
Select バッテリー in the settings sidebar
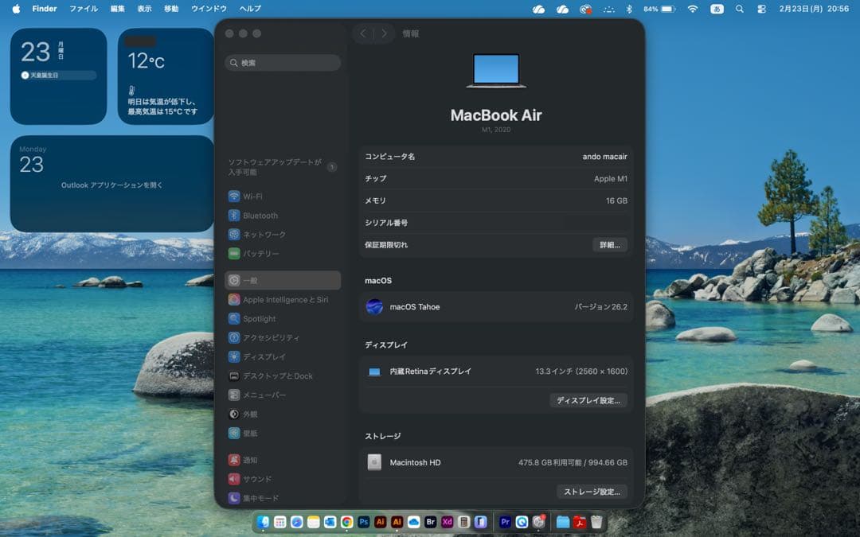[283, 254]
